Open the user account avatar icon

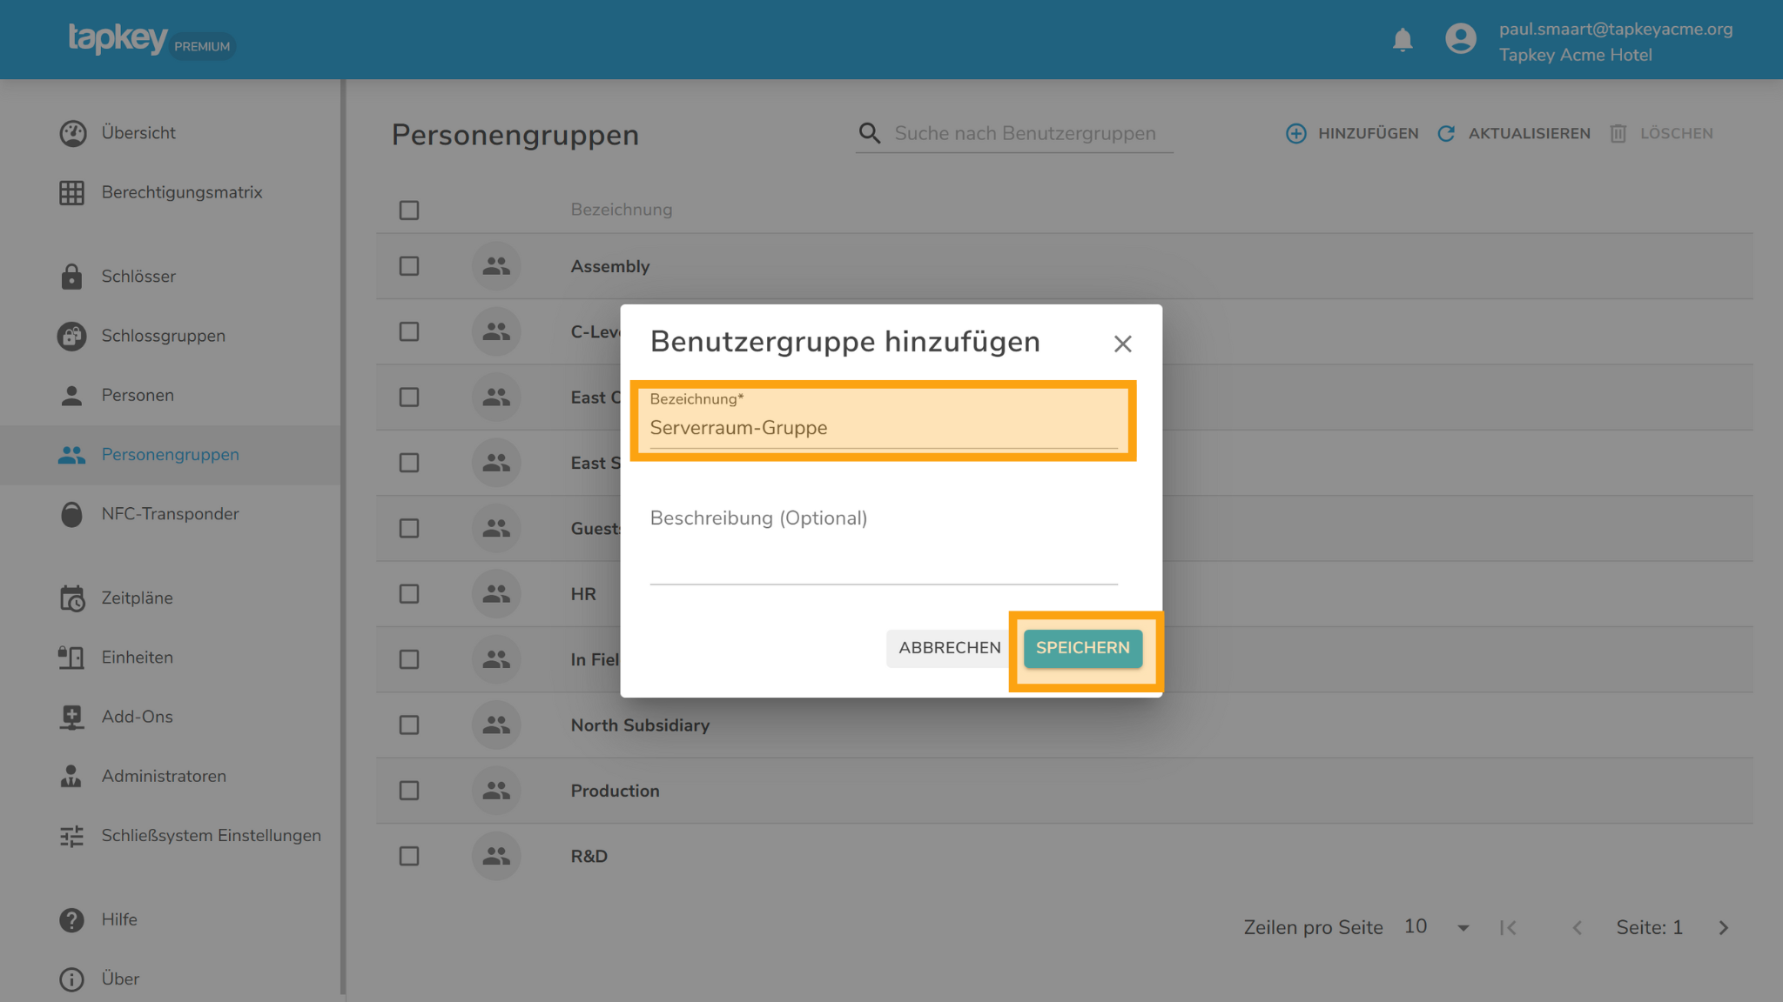point(1461,38)
